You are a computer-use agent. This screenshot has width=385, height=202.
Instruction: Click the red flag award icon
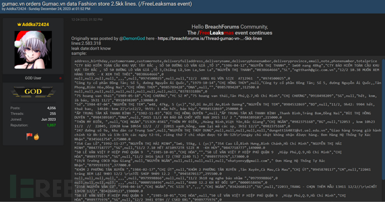[29, 136]
